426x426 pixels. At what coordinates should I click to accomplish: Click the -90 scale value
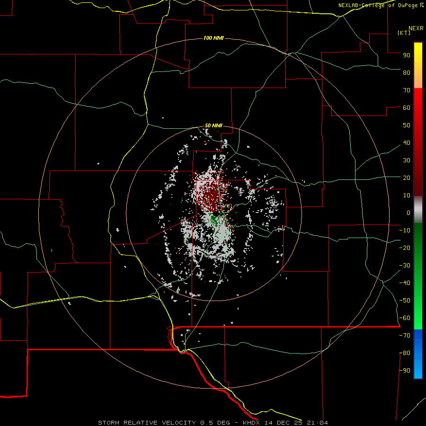pyautogui.click(x=405, y=371)
